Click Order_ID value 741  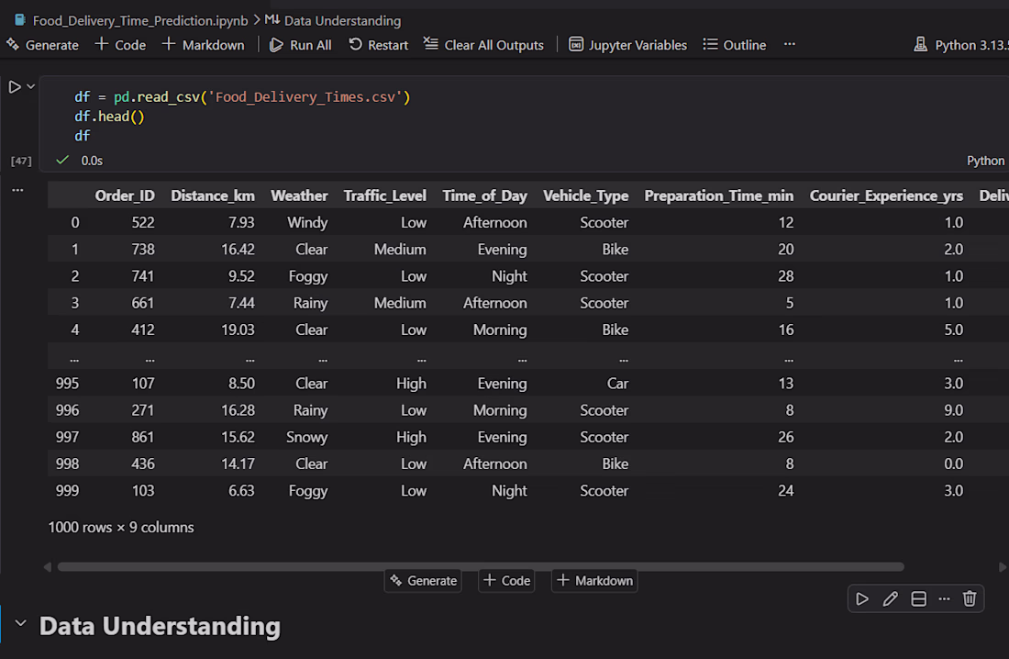pyautogui.click(x=143, y=276)
